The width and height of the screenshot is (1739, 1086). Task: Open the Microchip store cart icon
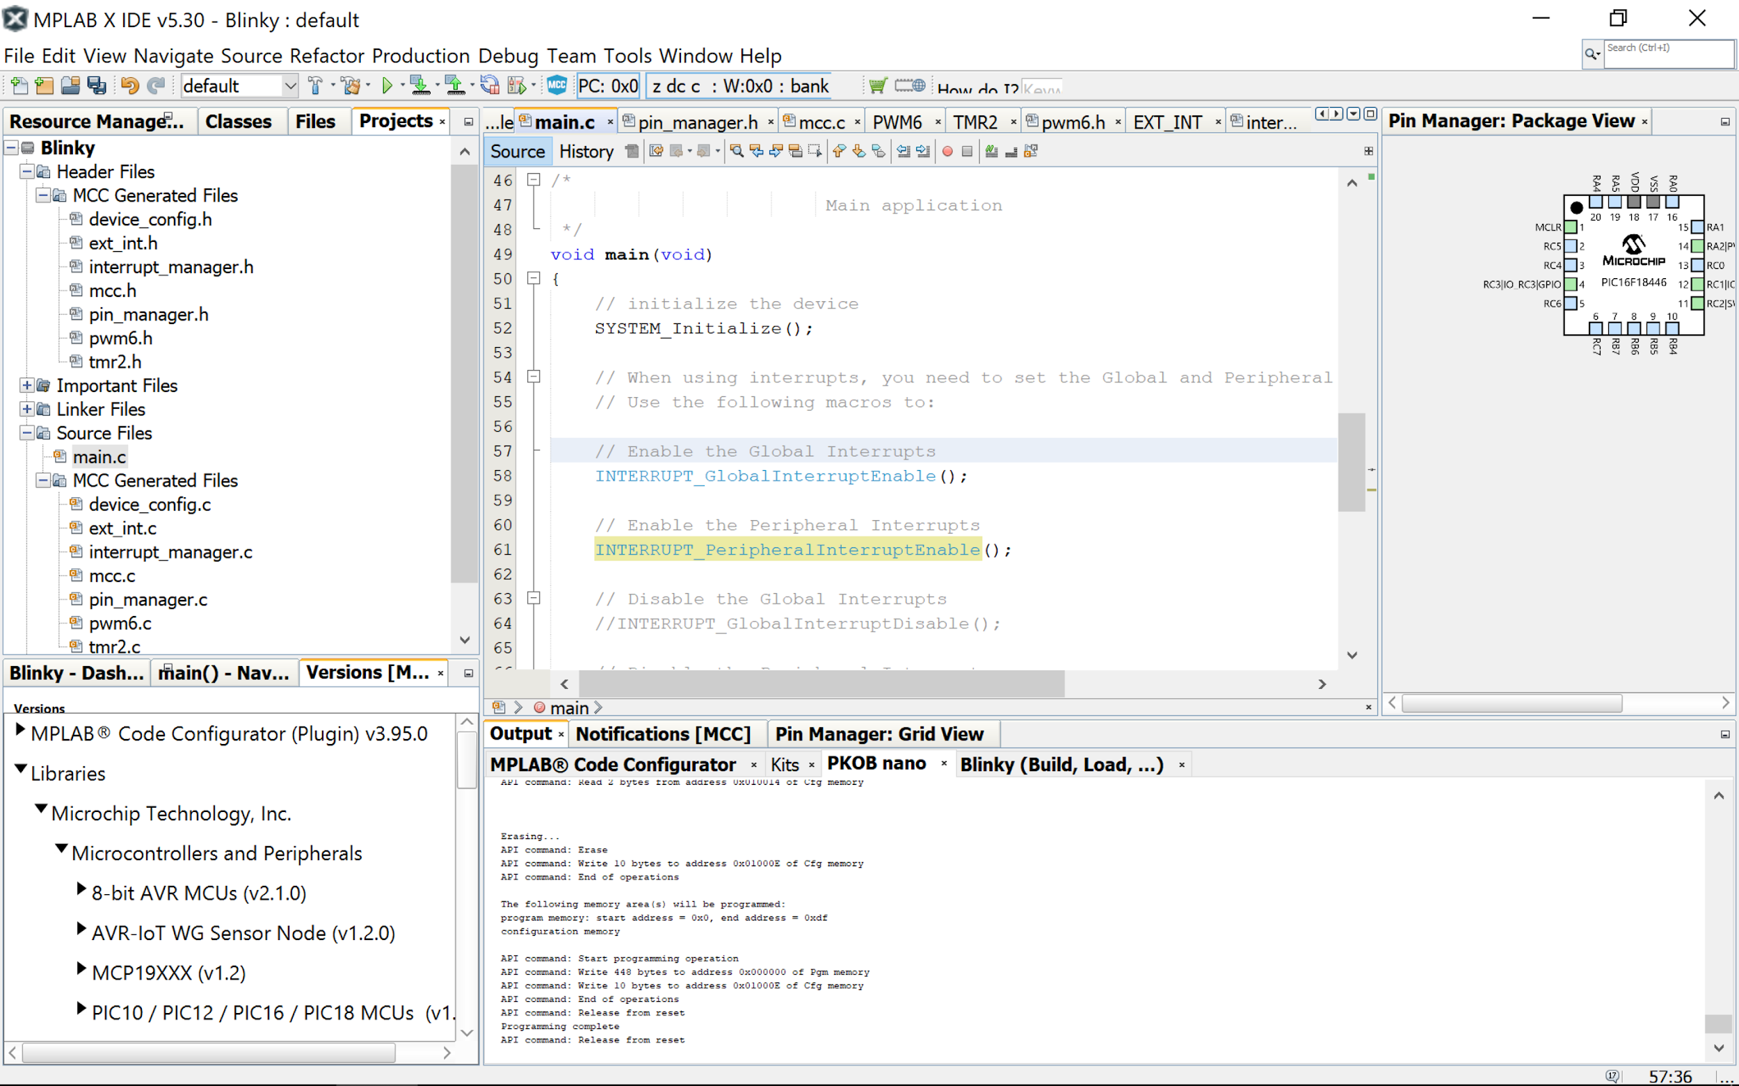[x=877, y=86]
